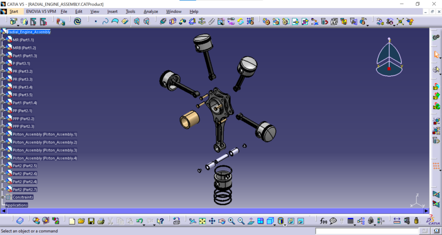
Task: Activate the Pan view tool
Action: [212, 221]
